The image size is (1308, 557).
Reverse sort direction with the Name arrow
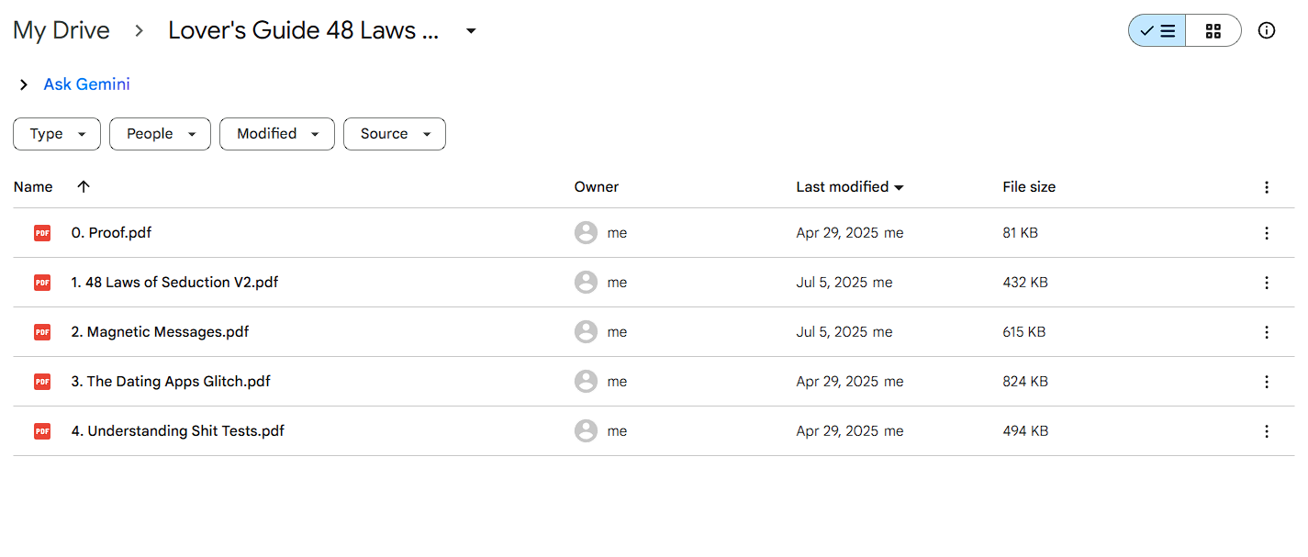pyautogui.click(x=84, y=186)
